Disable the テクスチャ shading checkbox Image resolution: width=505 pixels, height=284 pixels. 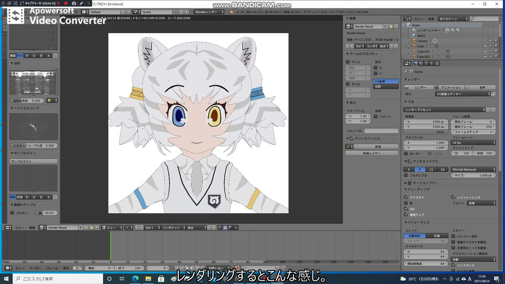click(406, 197)
